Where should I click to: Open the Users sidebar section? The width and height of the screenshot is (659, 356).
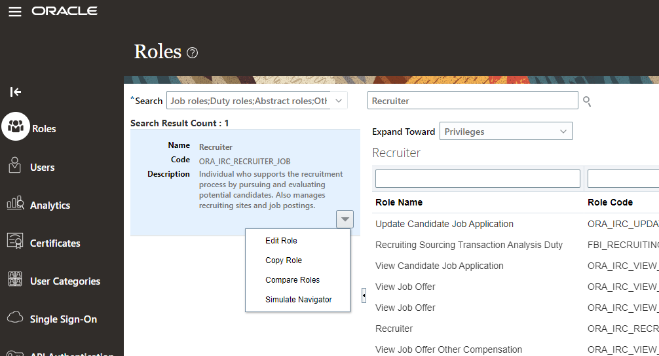point(42,167)
